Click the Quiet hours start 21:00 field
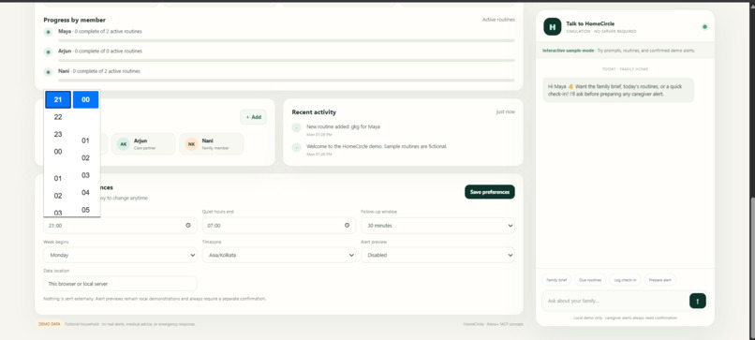The width and height of the screenshot is (755, 340). 120,226
